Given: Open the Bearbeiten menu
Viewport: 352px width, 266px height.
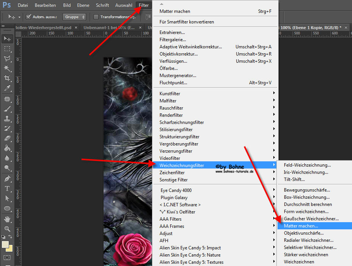Looking at the screenshot, I should 45,5.
